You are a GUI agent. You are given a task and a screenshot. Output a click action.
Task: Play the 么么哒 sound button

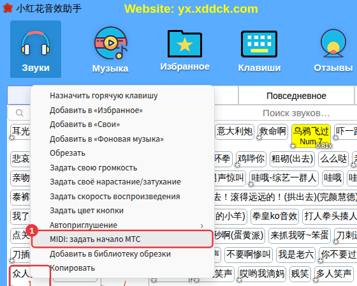click(x=333, y=158)
